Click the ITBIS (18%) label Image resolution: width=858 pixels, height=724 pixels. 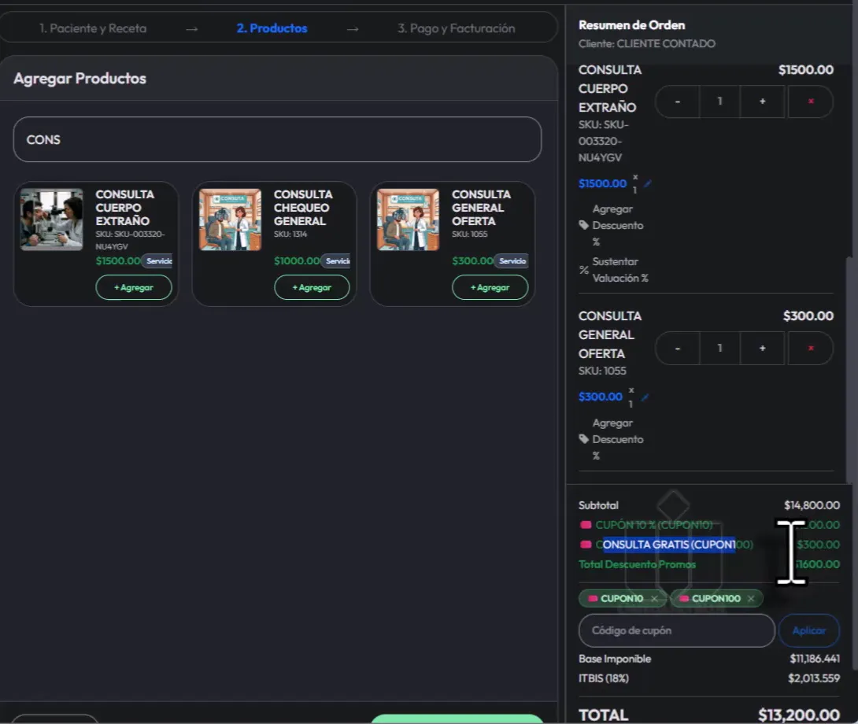[x=604, y=678]
